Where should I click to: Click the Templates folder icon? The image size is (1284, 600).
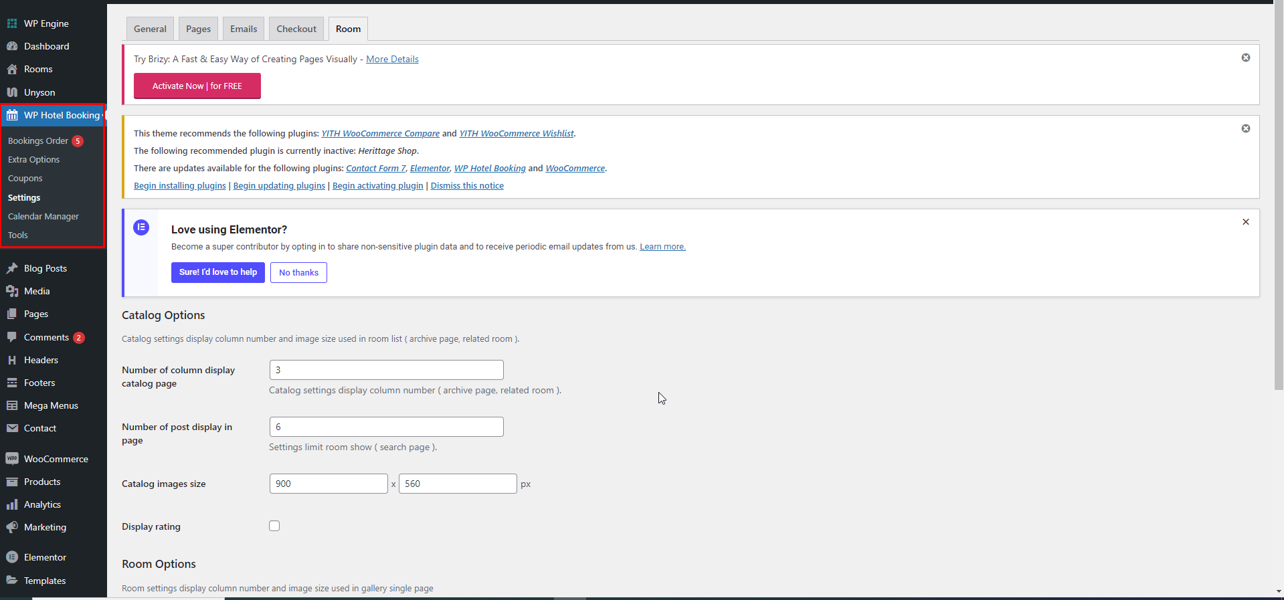(12, 581)
